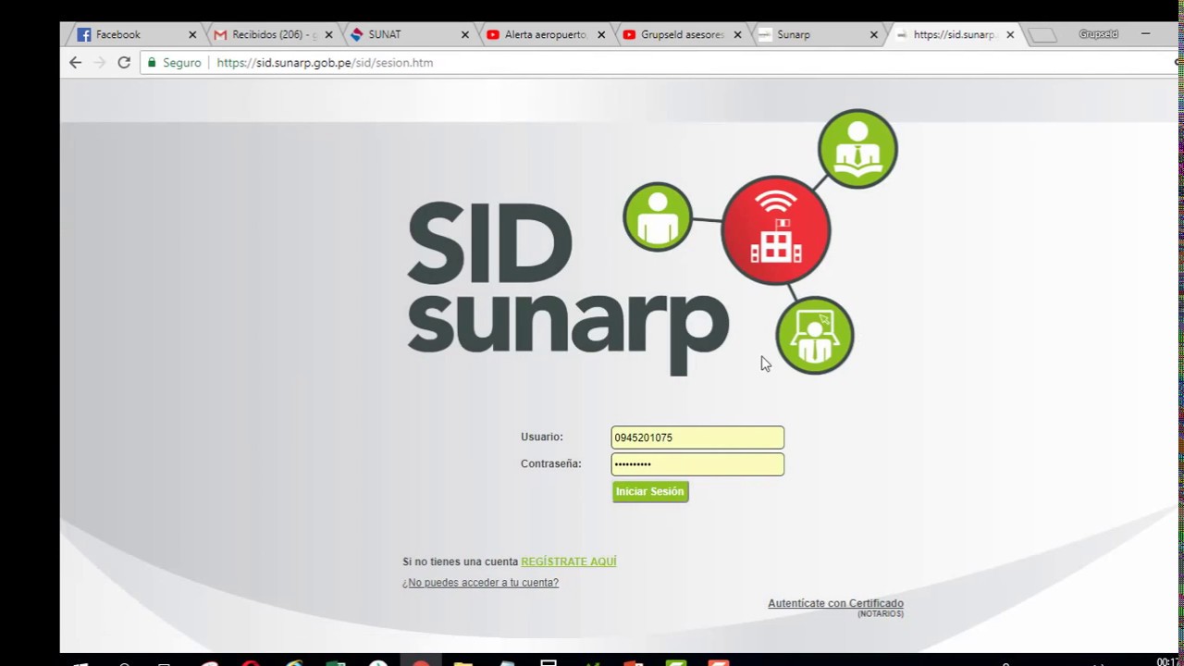Click the "(NOTARIOS)" caption text
This screenshot has width=1184, height=666.
(881, 614)
